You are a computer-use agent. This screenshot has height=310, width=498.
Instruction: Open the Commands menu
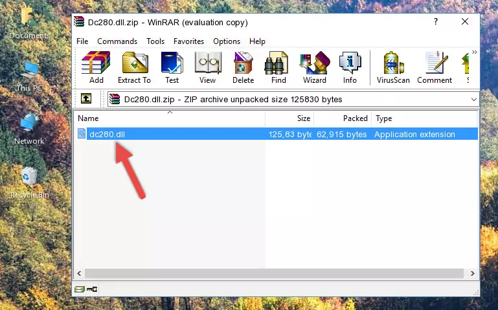tap(117, 41)
